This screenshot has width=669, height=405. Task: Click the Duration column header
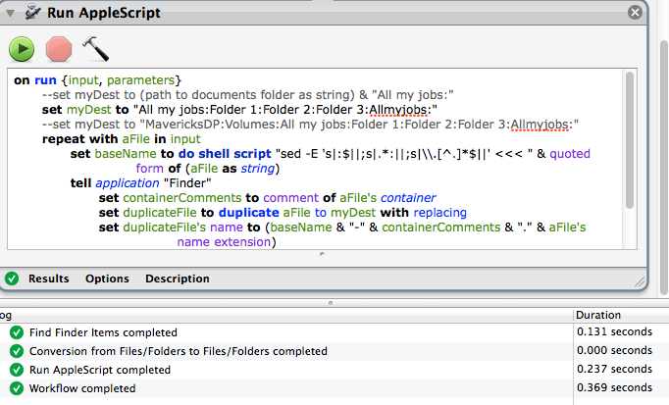click(x=598, y=315)
